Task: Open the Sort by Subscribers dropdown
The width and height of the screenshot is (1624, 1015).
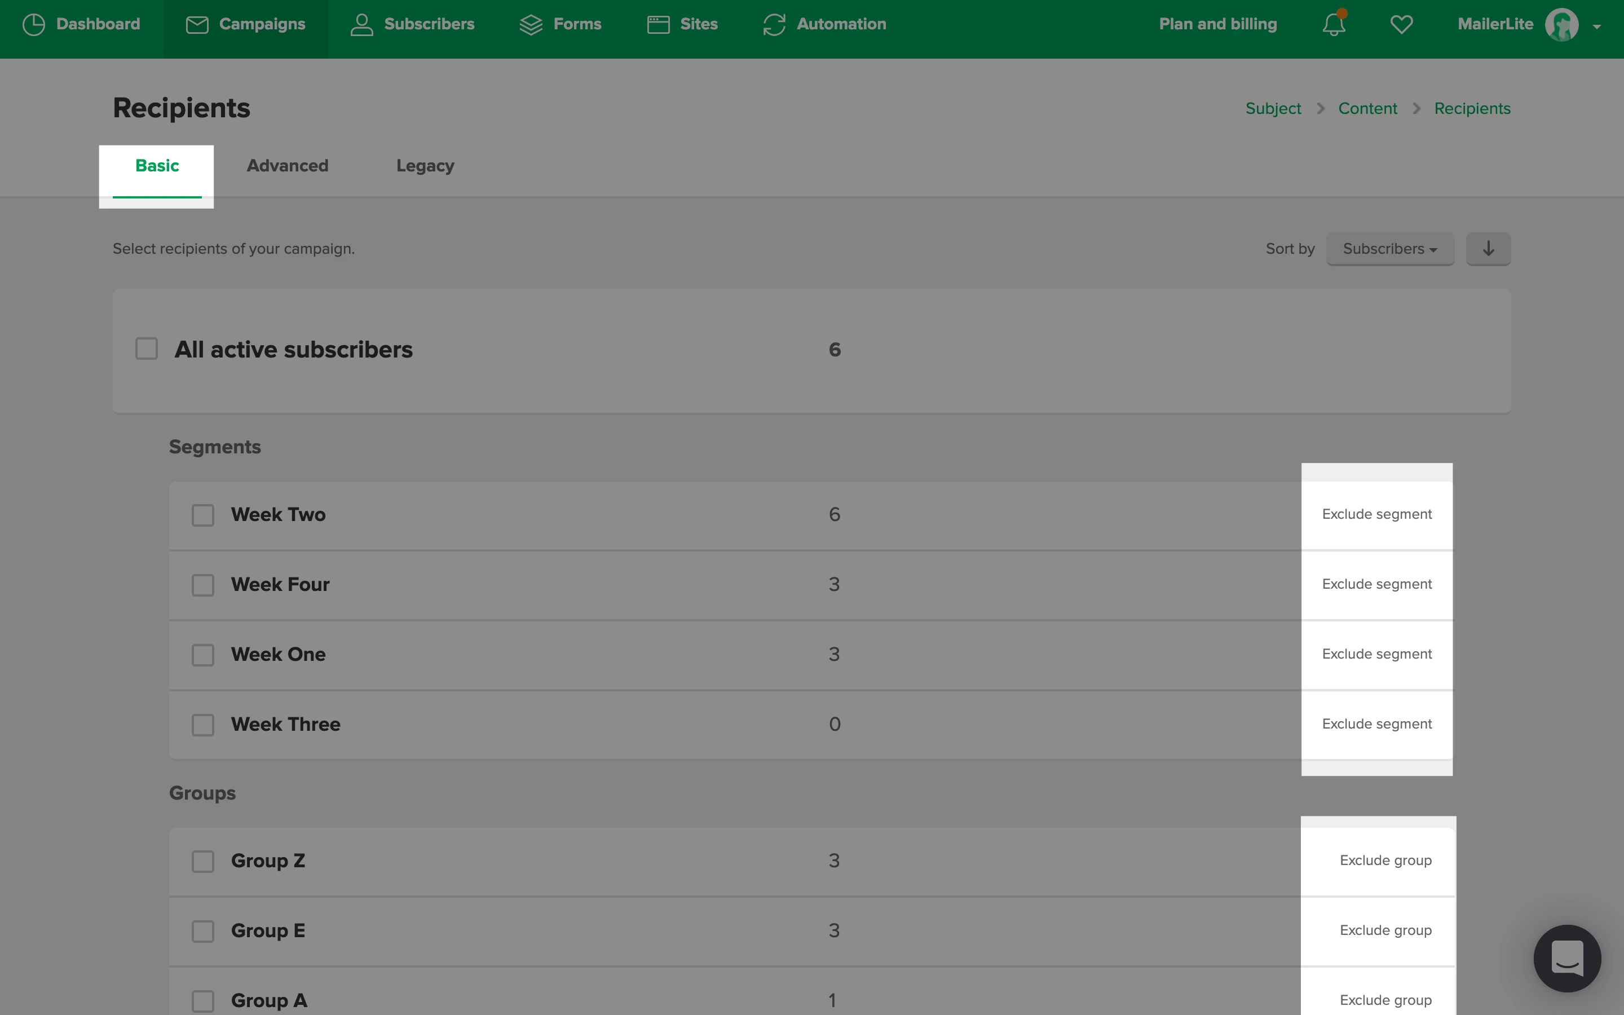Action: [1389, 249]
